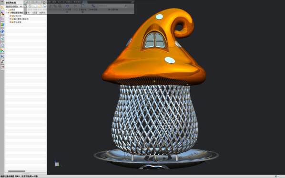Image resolution: width=285 pixels, height=178 pixels.
Task: Toggle the red checkbox of second child component
Action: (10, 19)
